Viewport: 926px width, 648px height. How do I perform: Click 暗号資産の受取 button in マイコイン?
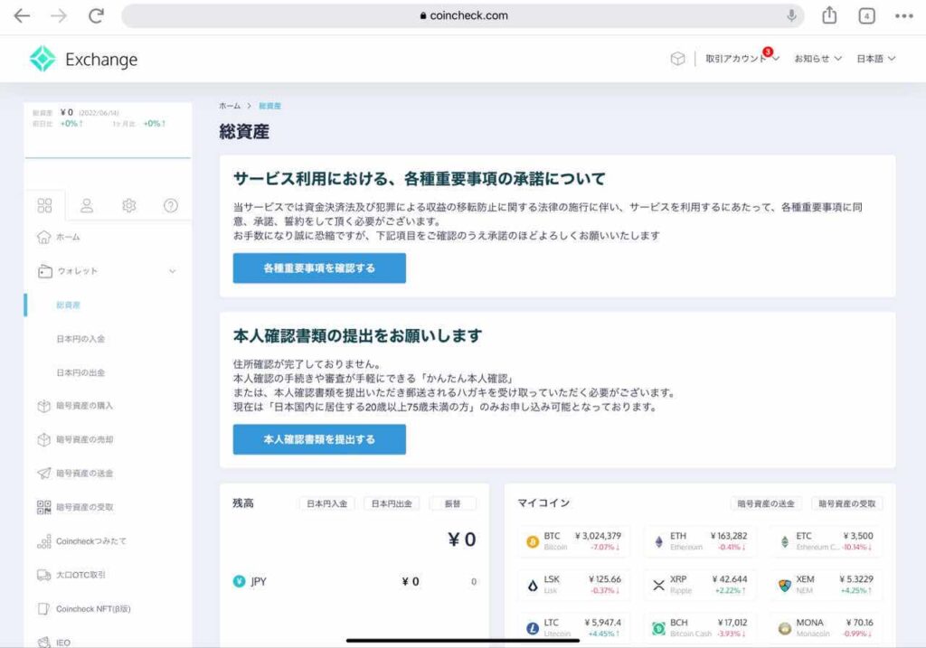846,503
